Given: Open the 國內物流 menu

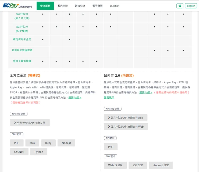Looking at the screenshot, I should (x=63, y=6).
